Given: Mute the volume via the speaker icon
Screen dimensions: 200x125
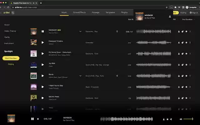Looking at the screenshot, I should 181,119.
